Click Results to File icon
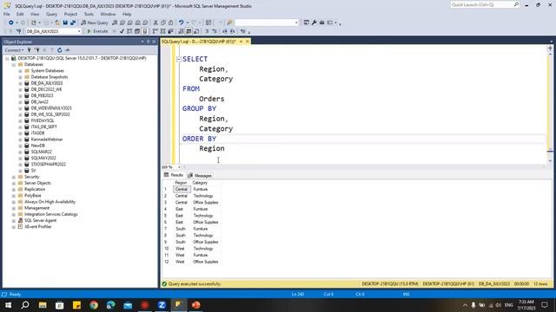The image size is (556, 312). [x=196, y=31]
